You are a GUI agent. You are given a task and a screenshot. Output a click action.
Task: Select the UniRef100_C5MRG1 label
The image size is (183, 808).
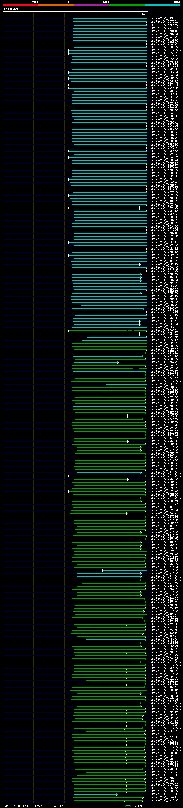pyautogui.click(x=164, y=185)
